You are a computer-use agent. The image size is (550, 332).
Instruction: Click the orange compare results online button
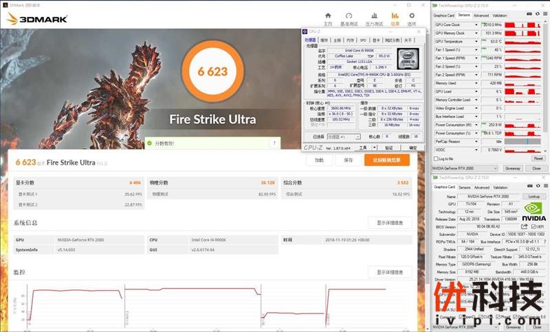[x=386, y=160]
